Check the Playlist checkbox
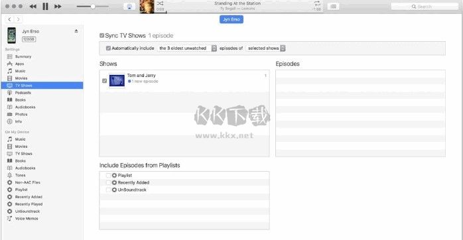The image size is (463, 240). click(108, 175)
